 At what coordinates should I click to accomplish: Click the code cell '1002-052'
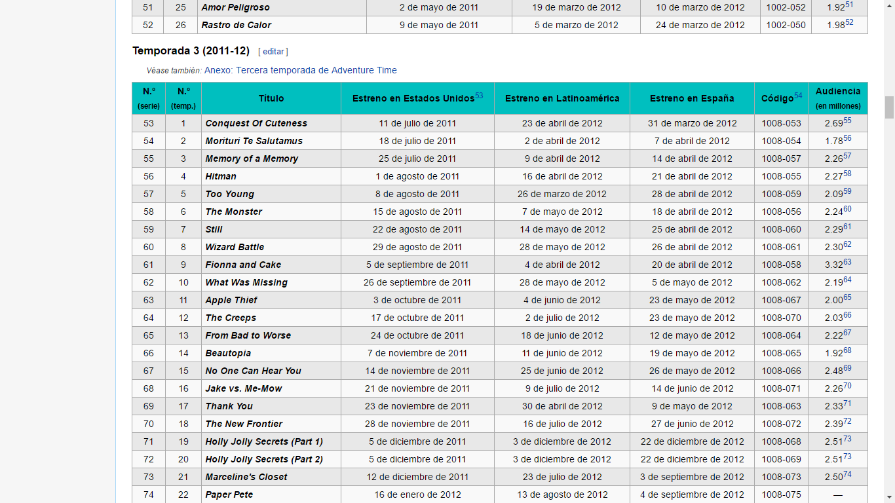pos(786,7)
